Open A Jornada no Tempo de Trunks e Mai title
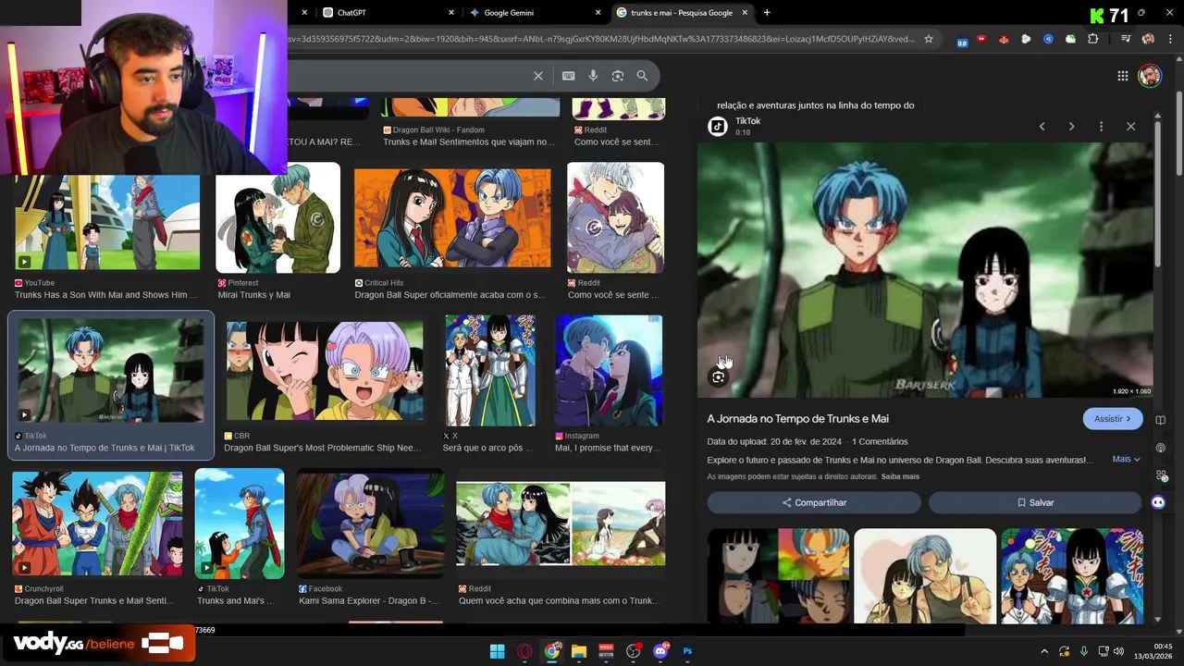This screenshot has width=1184, height=666. 797,419
